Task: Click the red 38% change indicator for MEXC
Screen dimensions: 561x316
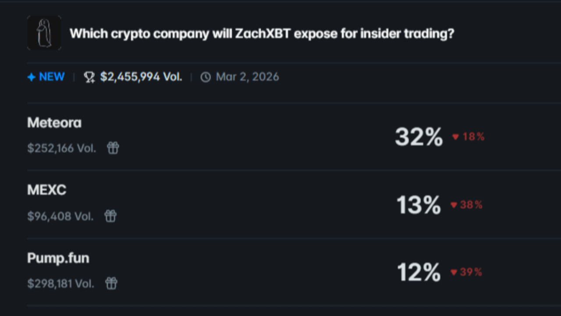Action: pos(467,205)
